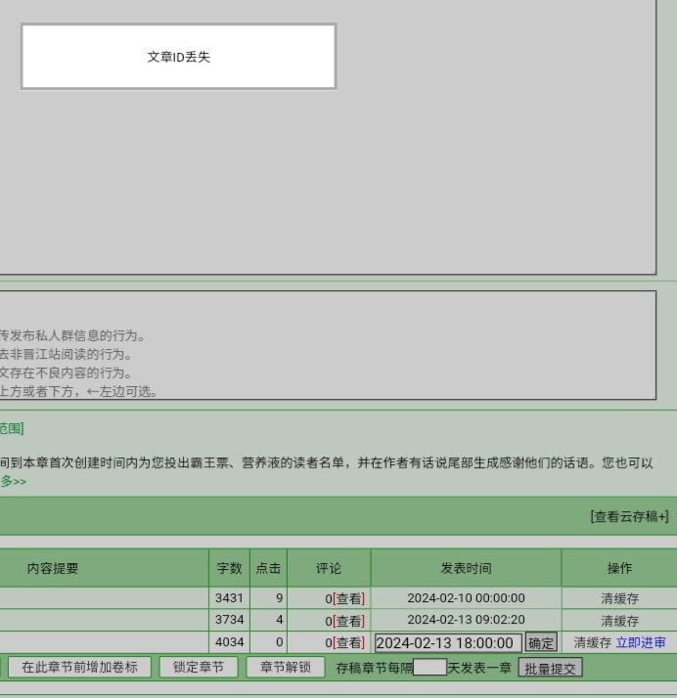The height and width of the screenshot is (698, 677).
Task: Click the 范围] green link
Action: pos(12,429)
